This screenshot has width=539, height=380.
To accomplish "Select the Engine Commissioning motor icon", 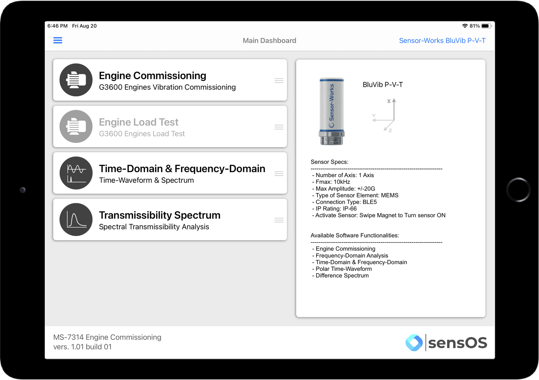I will click(76, 80).
